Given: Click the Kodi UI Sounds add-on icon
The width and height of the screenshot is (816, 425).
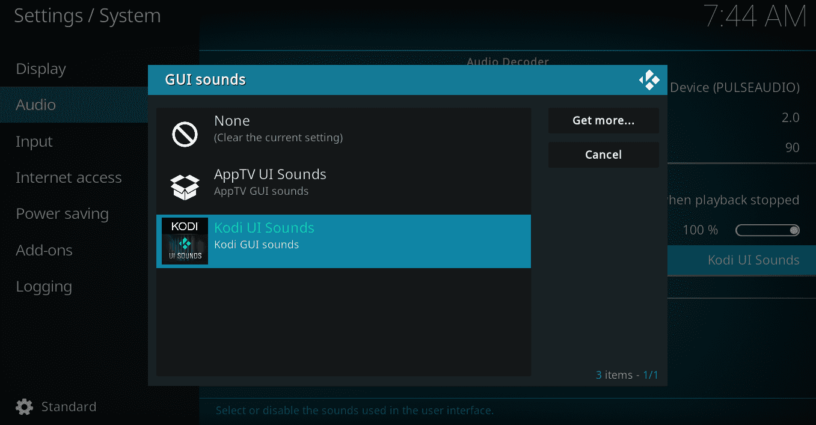Looking at the screenshot, I should coord(185,241).
